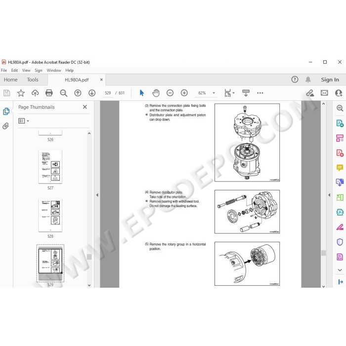Expand the zoom level dropdown
The image size is (346, 346).
coord(214,93)
